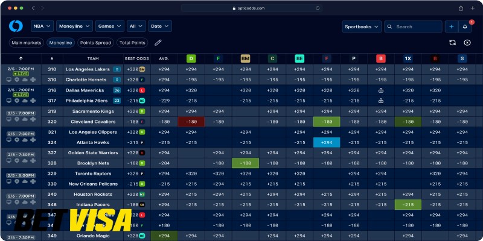The width and height of the screenshot is (483, 241).
Task: Expand the Sportsbooks dropdown
Action: [x=361, y=27]
